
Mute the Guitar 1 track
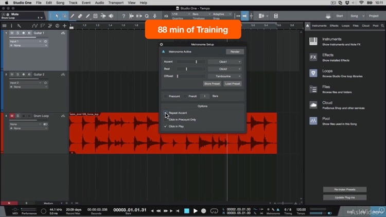12,33
